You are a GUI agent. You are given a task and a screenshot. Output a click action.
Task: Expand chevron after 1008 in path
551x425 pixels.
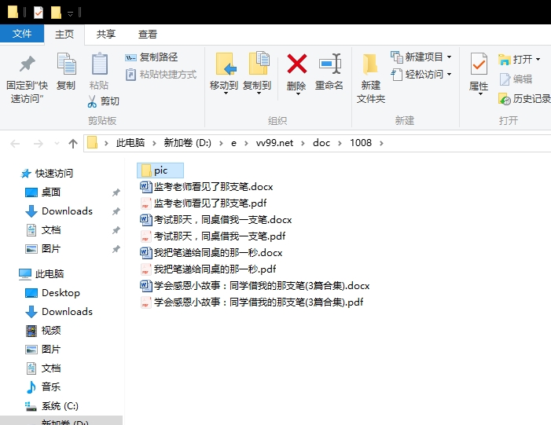pyautogui.click(x=382, y=143)
